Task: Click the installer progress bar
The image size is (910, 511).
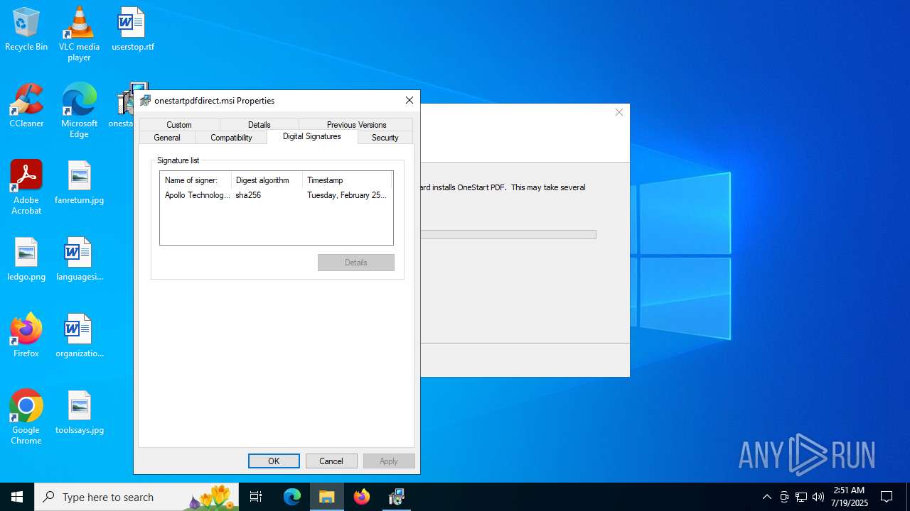Action: (508, 234)
